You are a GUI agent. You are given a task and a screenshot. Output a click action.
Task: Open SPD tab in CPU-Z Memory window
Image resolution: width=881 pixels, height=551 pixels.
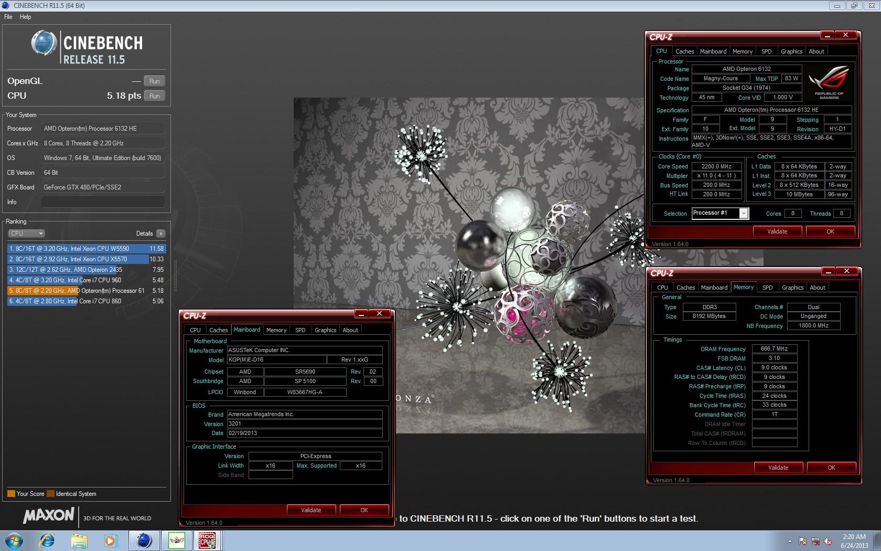click(x=767, y=288)
